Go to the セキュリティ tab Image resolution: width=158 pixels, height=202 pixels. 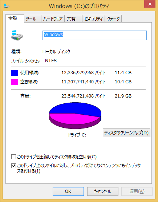(x=93, y=19)
